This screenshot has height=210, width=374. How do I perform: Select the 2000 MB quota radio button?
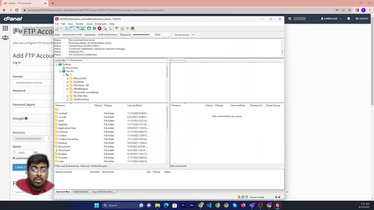[x=14, y=152]
